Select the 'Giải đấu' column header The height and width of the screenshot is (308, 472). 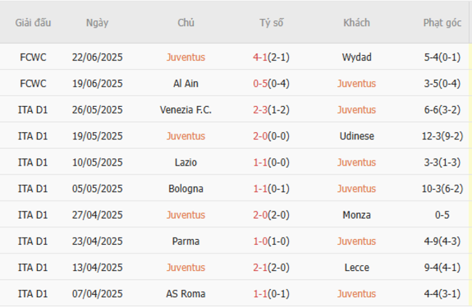click(33, 23)
